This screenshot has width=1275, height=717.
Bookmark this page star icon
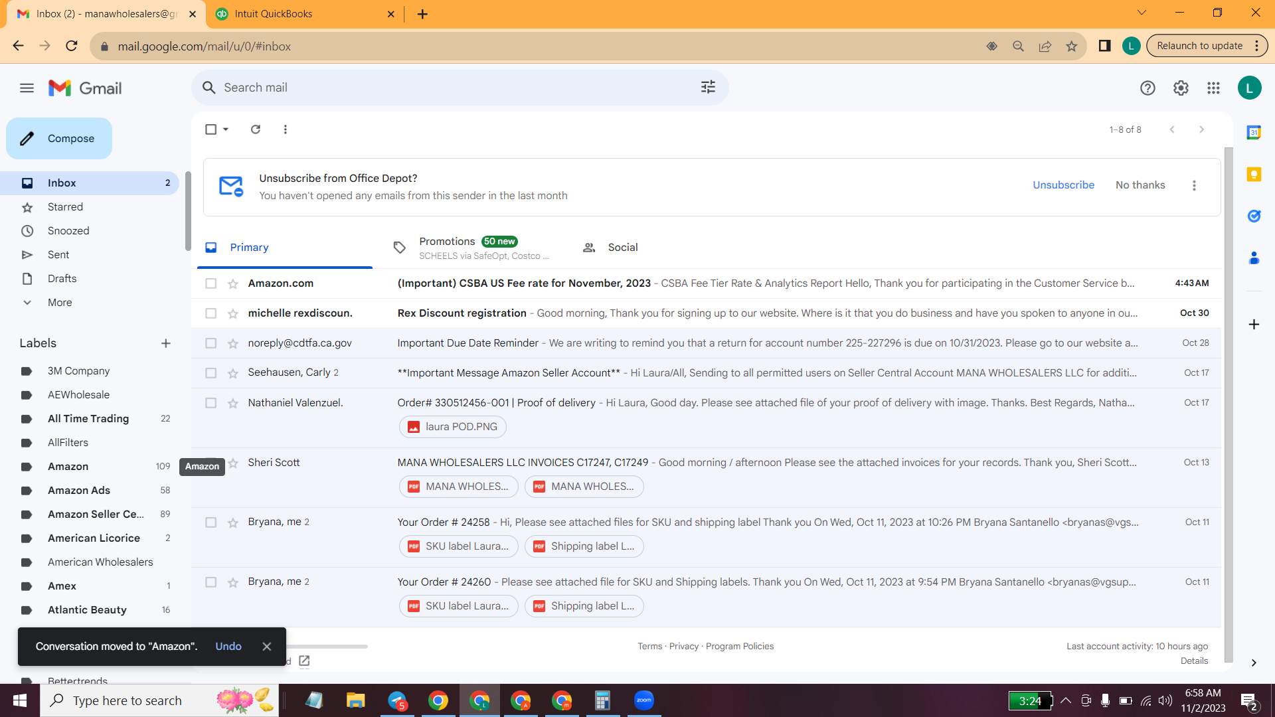click(x=1072, y=46)
